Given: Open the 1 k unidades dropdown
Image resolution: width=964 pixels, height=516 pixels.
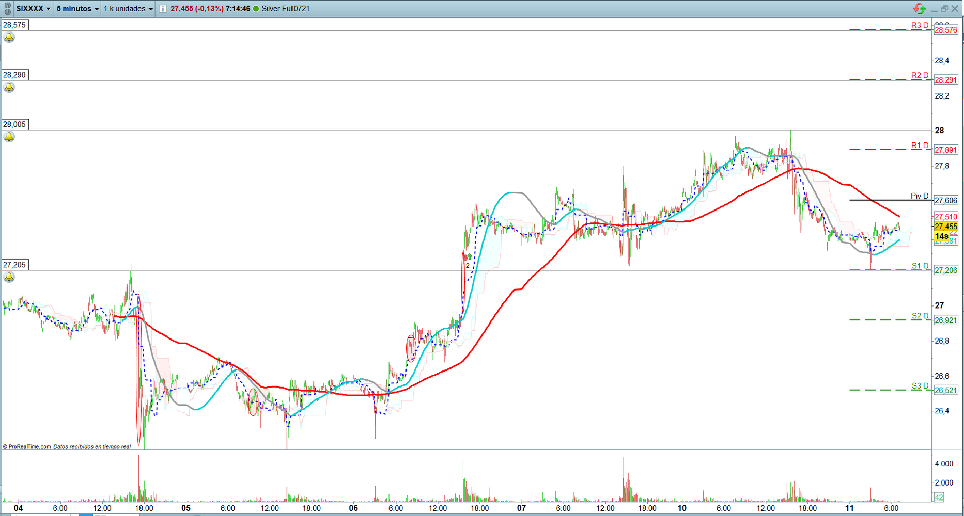Looking at the screenshot, I should point(128,9).
